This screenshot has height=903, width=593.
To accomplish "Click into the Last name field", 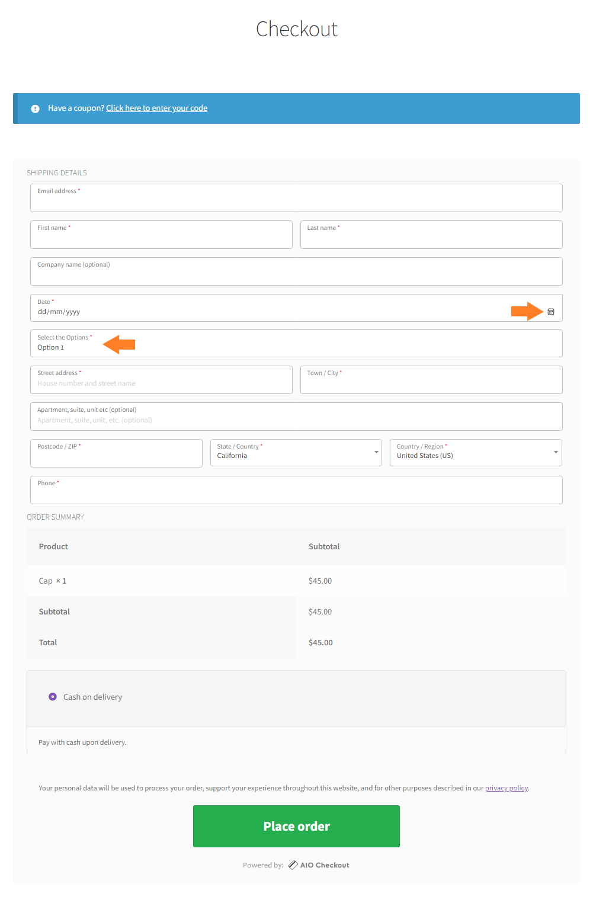I will click(431, 235).
